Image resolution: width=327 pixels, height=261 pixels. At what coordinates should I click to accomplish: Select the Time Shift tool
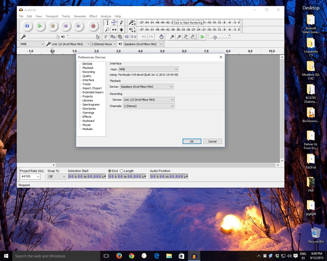tap(114, 30)
